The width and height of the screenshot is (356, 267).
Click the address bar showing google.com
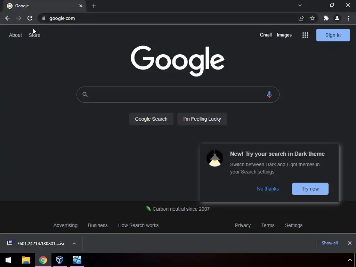(168, 18)
